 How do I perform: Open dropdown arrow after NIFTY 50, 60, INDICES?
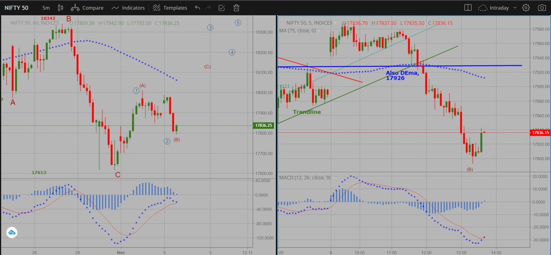pyautogui.click(x=62, y=23)
